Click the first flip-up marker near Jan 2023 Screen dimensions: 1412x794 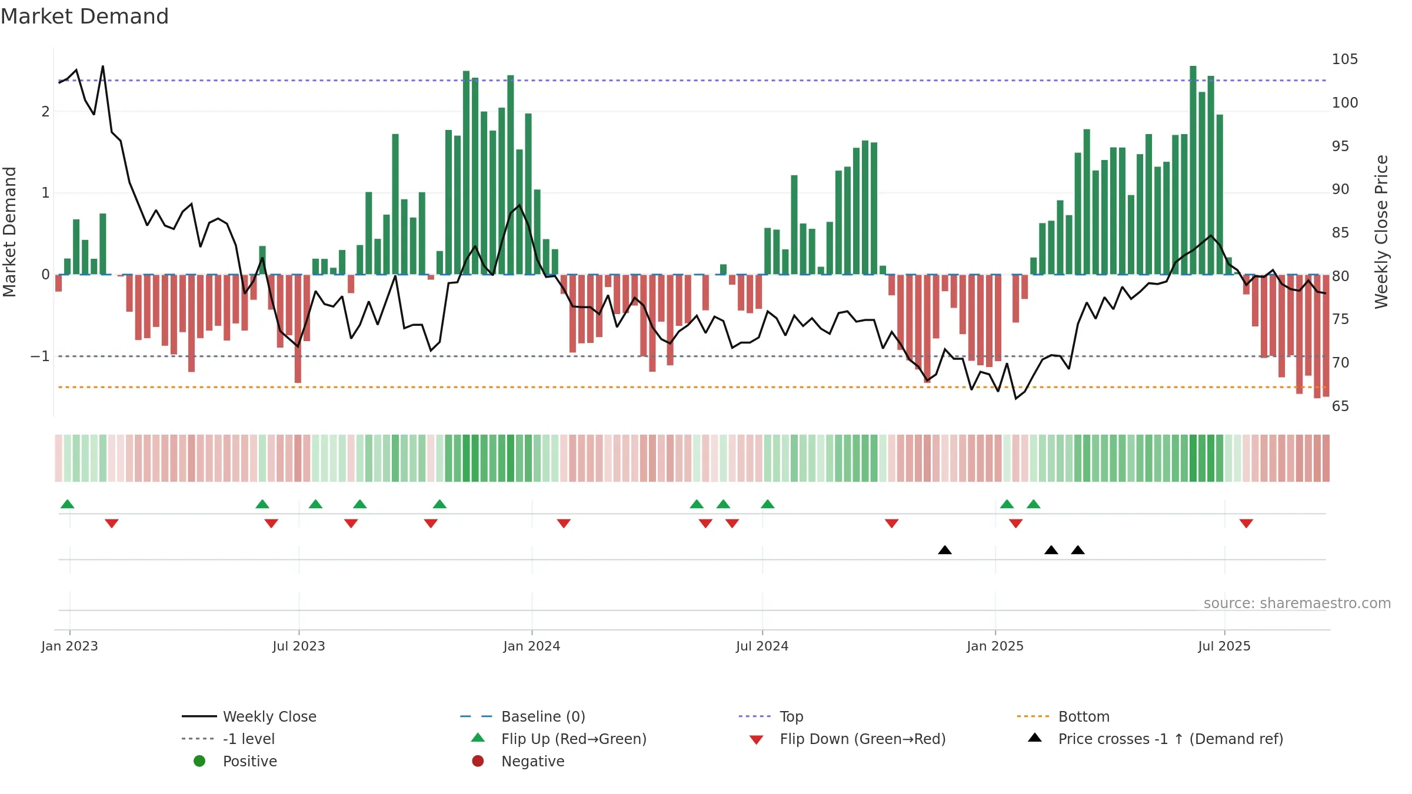(68, 504)
